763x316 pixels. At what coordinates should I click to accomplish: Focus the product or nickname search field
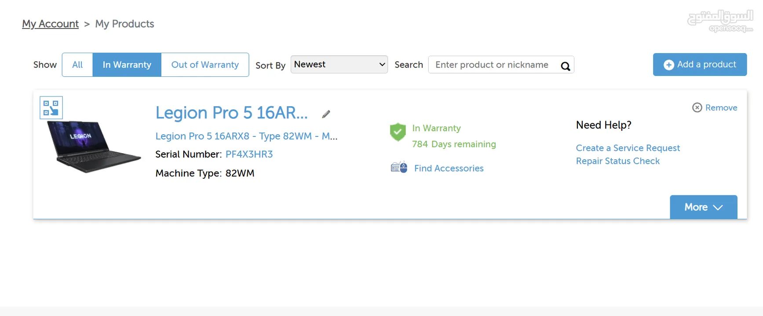pyautogui.click(x=501, y=65)
